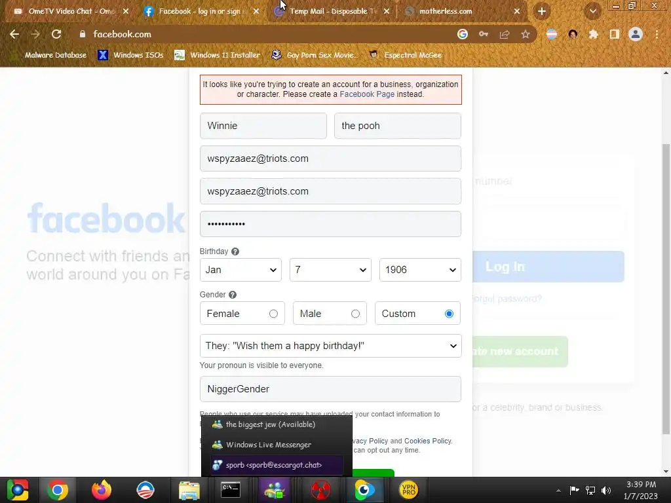Open the Extensions puzzle-piece menu
This screenshot has width=671, height=503.
coord(593,34)
